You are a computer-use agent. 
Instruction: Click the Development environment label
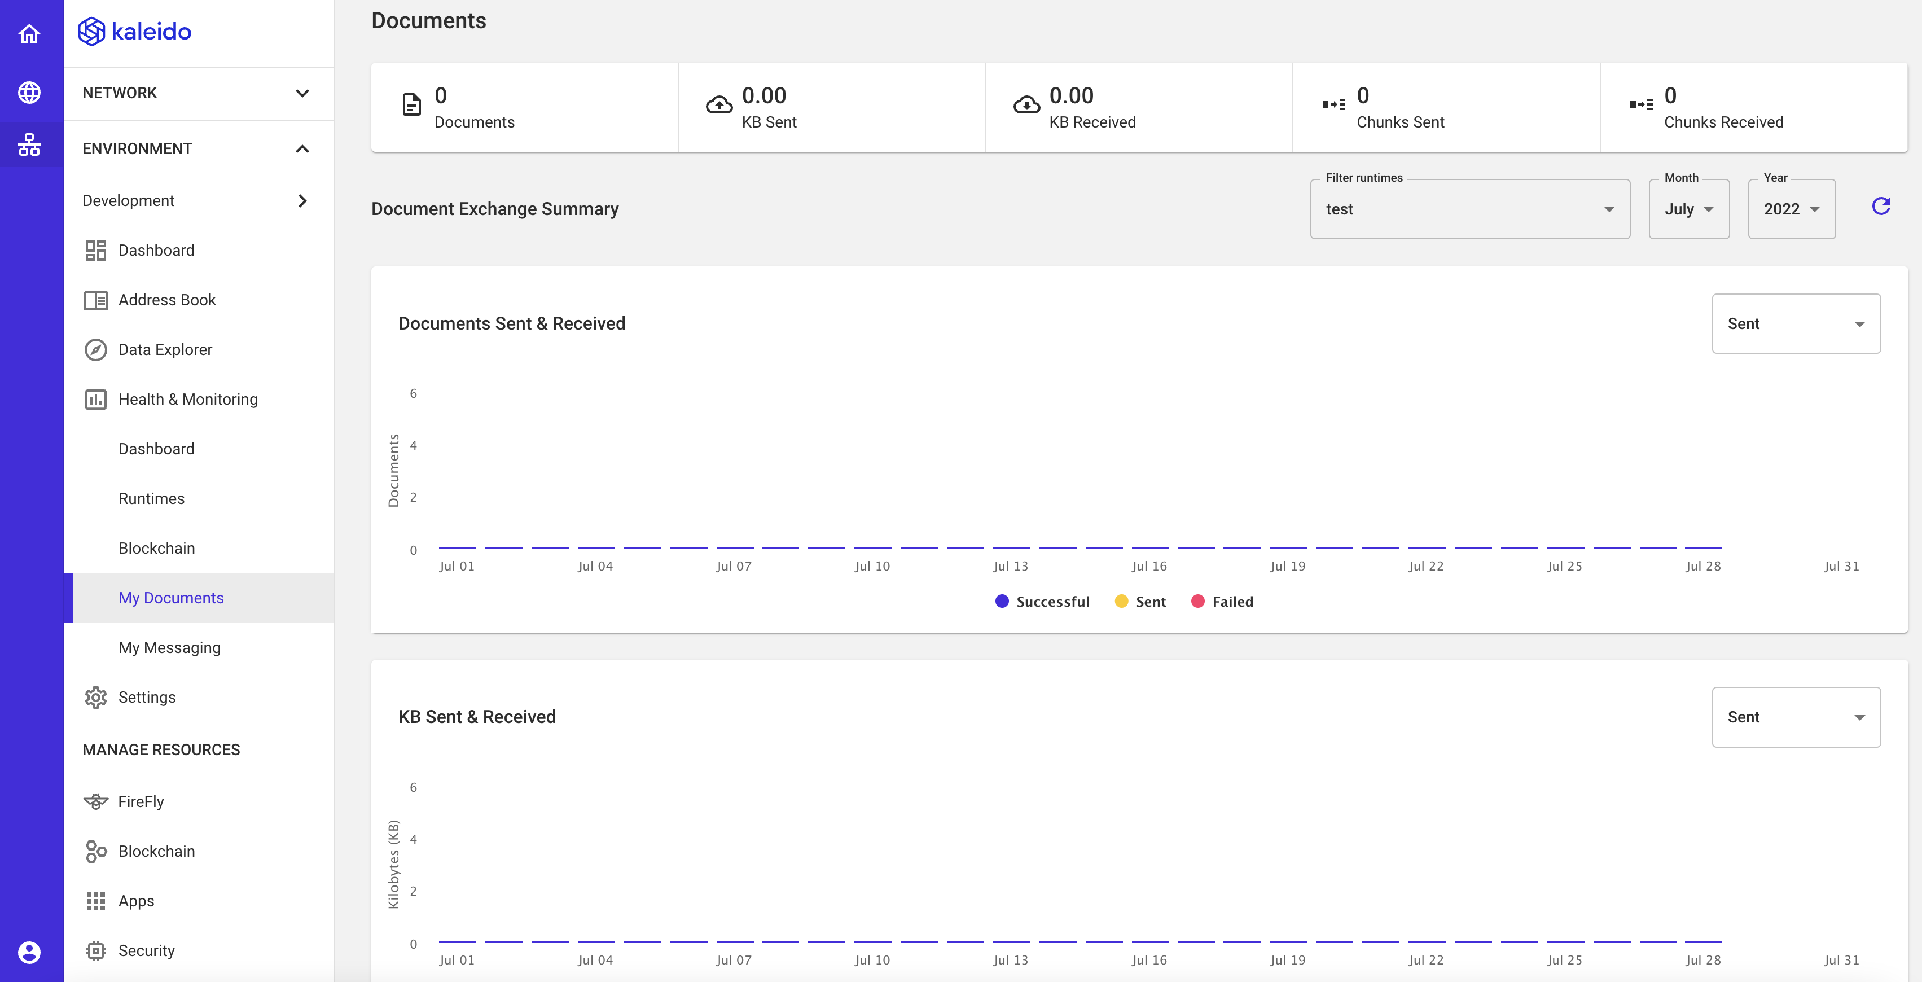point(128,201)
